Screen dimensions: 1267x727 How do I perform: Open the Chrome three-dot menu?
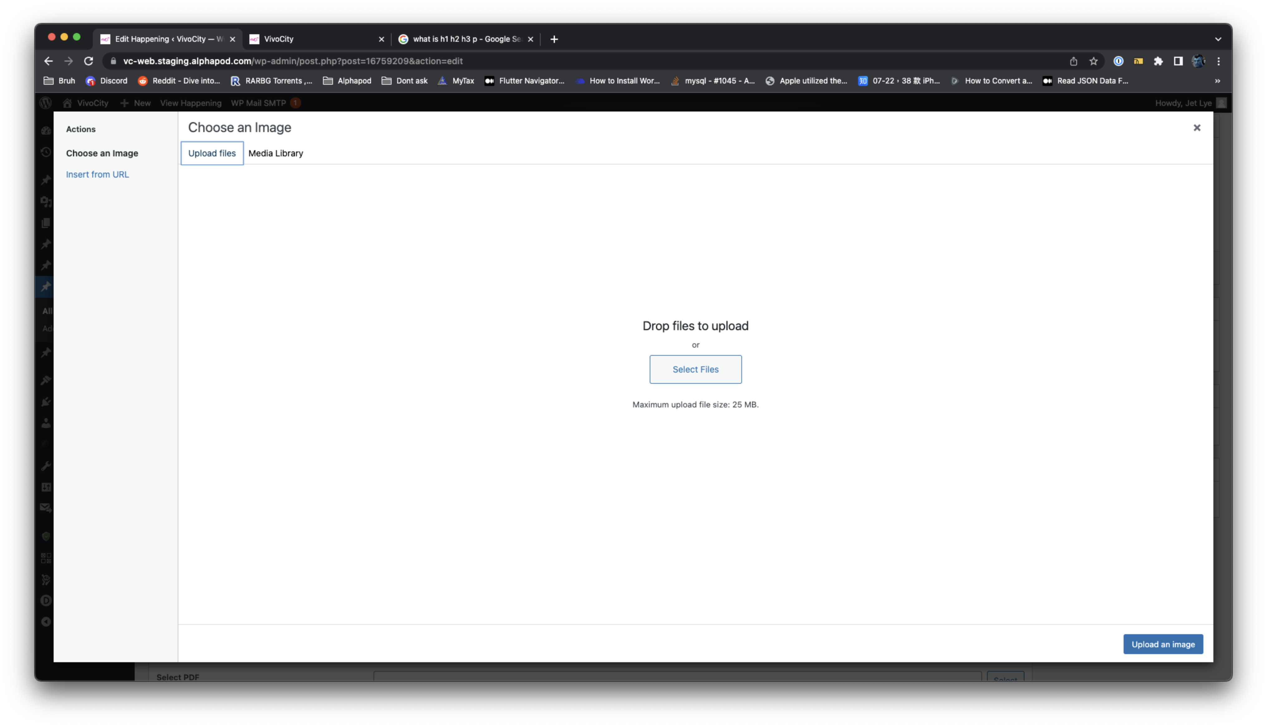coord(1219,61)
